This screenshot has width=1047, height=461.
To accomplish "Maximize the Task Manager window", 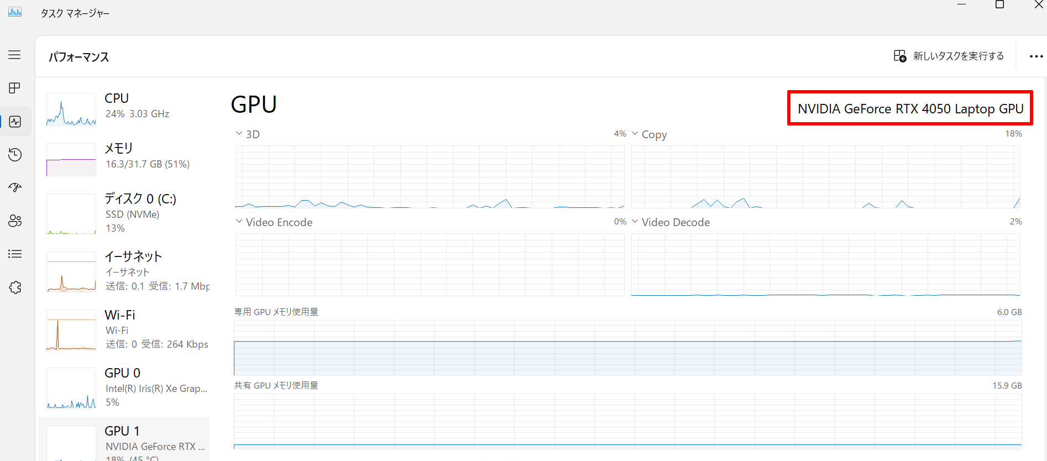I will click(999, 5).
